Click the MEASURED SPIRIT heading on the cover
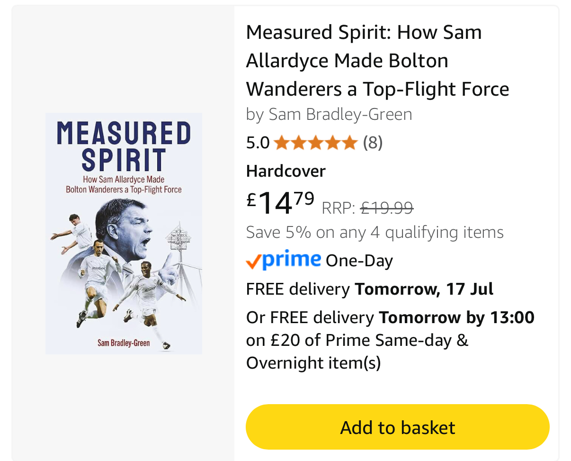Image resolution: width=571 pixels, height=461 pixels. [x=124, y=146]
